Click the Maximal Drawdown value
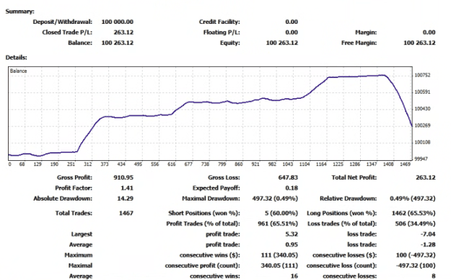This screenshot has width=451, height=280. point(275,198)
